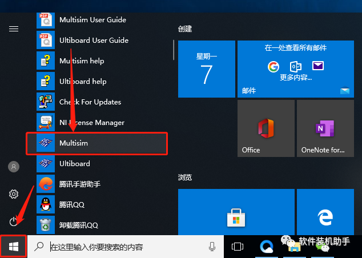Viewport: 362px width, 258px height.
Task: Launch Multisim from its app icon
Action: tap(46, 143)
